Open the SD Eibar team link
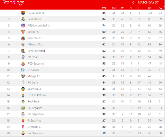 click(x=33, y=57)
